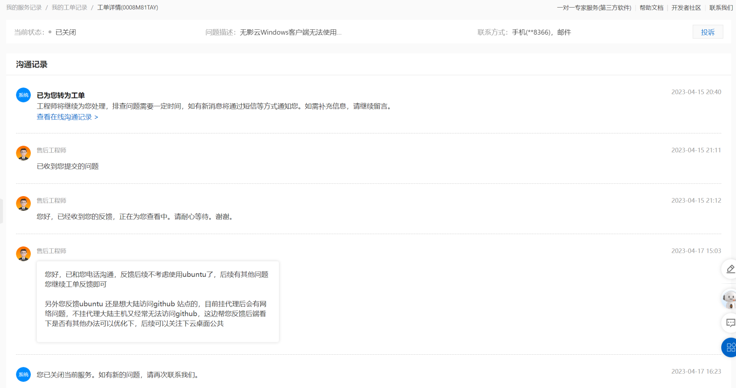
Task: Click the 投诉 button
Action: click(707, 32)
